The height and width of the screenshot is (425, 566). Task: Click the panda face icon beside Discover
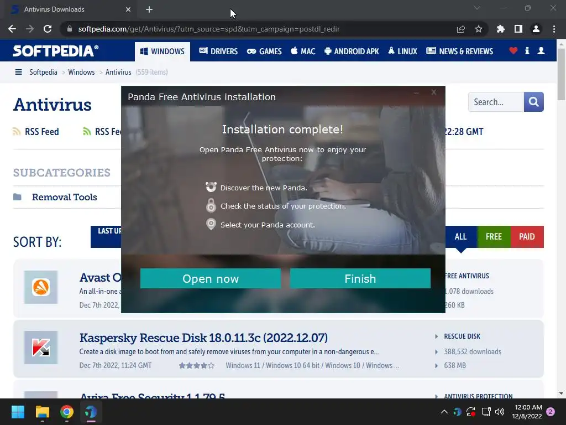pyautogui.click(x=211, y=187)
